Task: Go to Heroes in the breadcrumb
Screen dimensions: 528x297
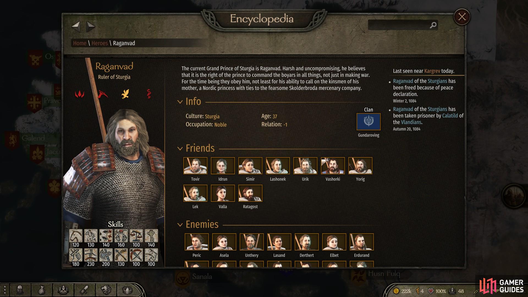Action: (100, 43)
